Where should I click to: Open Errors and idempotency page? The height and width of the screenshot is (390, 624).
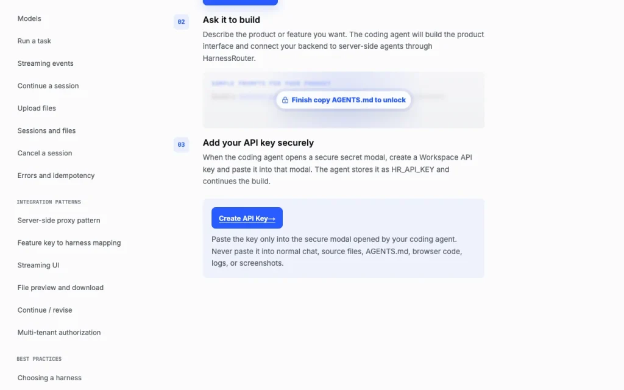coord(56,175)
